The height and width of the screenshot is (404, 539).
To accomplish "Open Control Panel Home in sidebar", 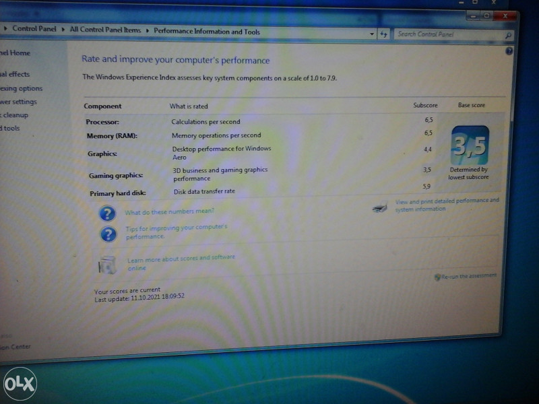I will 15,53.
